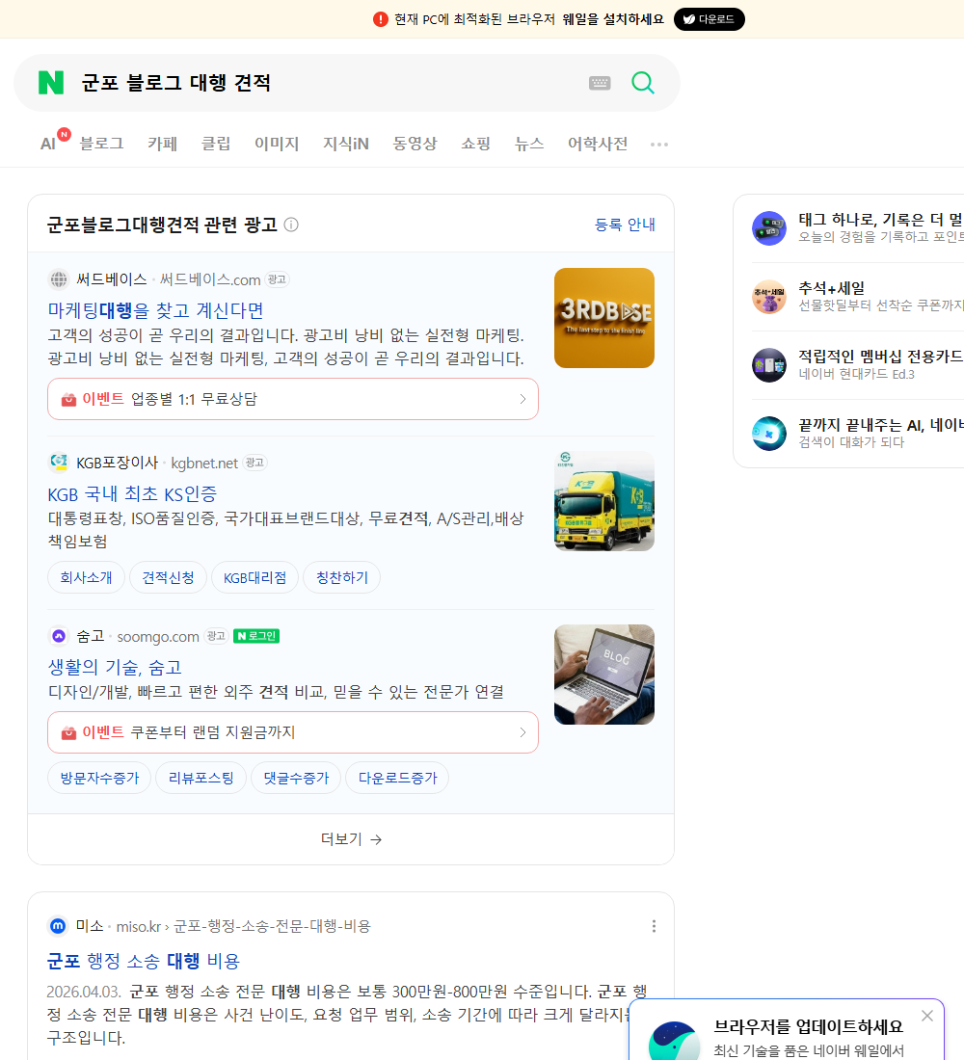Open the AI tab
964x1060 pixels.
tap(48, 144)
